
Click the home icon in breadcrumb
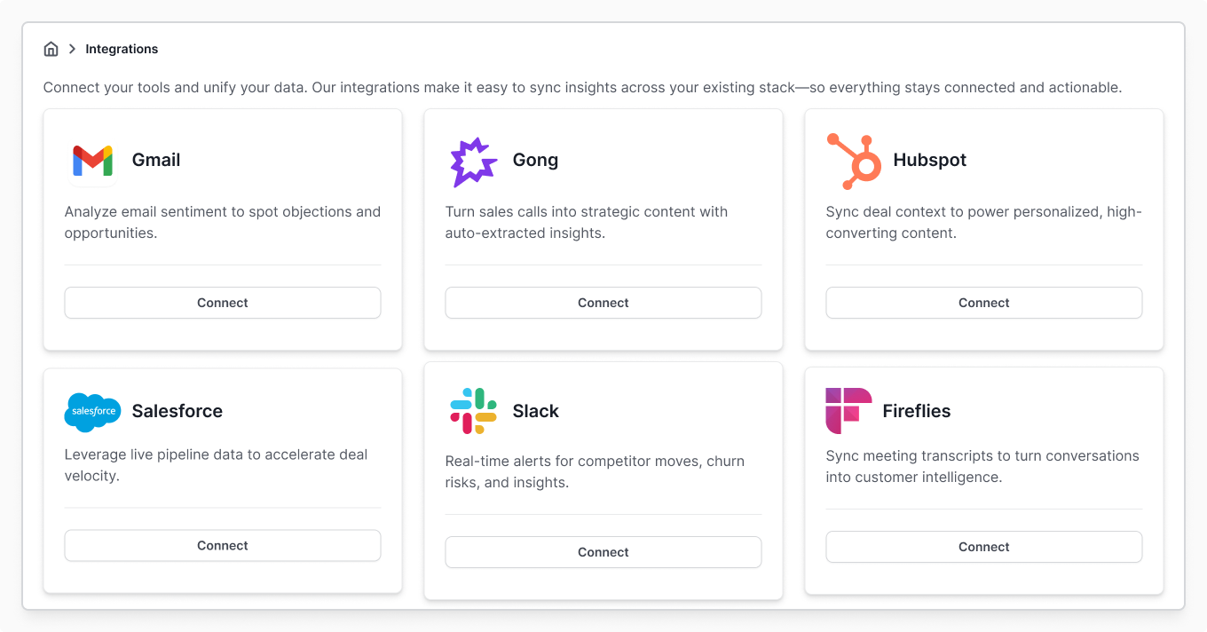coord(51,49)
